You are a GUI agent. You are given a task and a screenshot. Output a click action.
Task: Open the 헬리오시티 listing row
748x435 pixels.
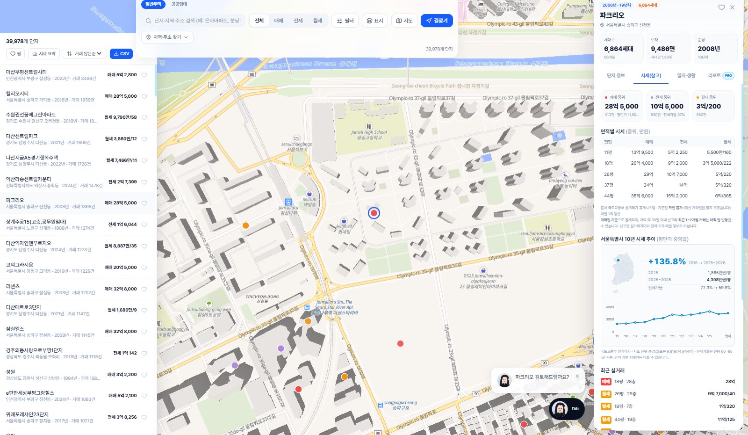[x=77, y=96]
